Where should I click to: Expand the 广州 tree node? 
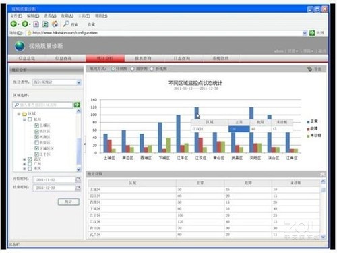coord(24,164)
